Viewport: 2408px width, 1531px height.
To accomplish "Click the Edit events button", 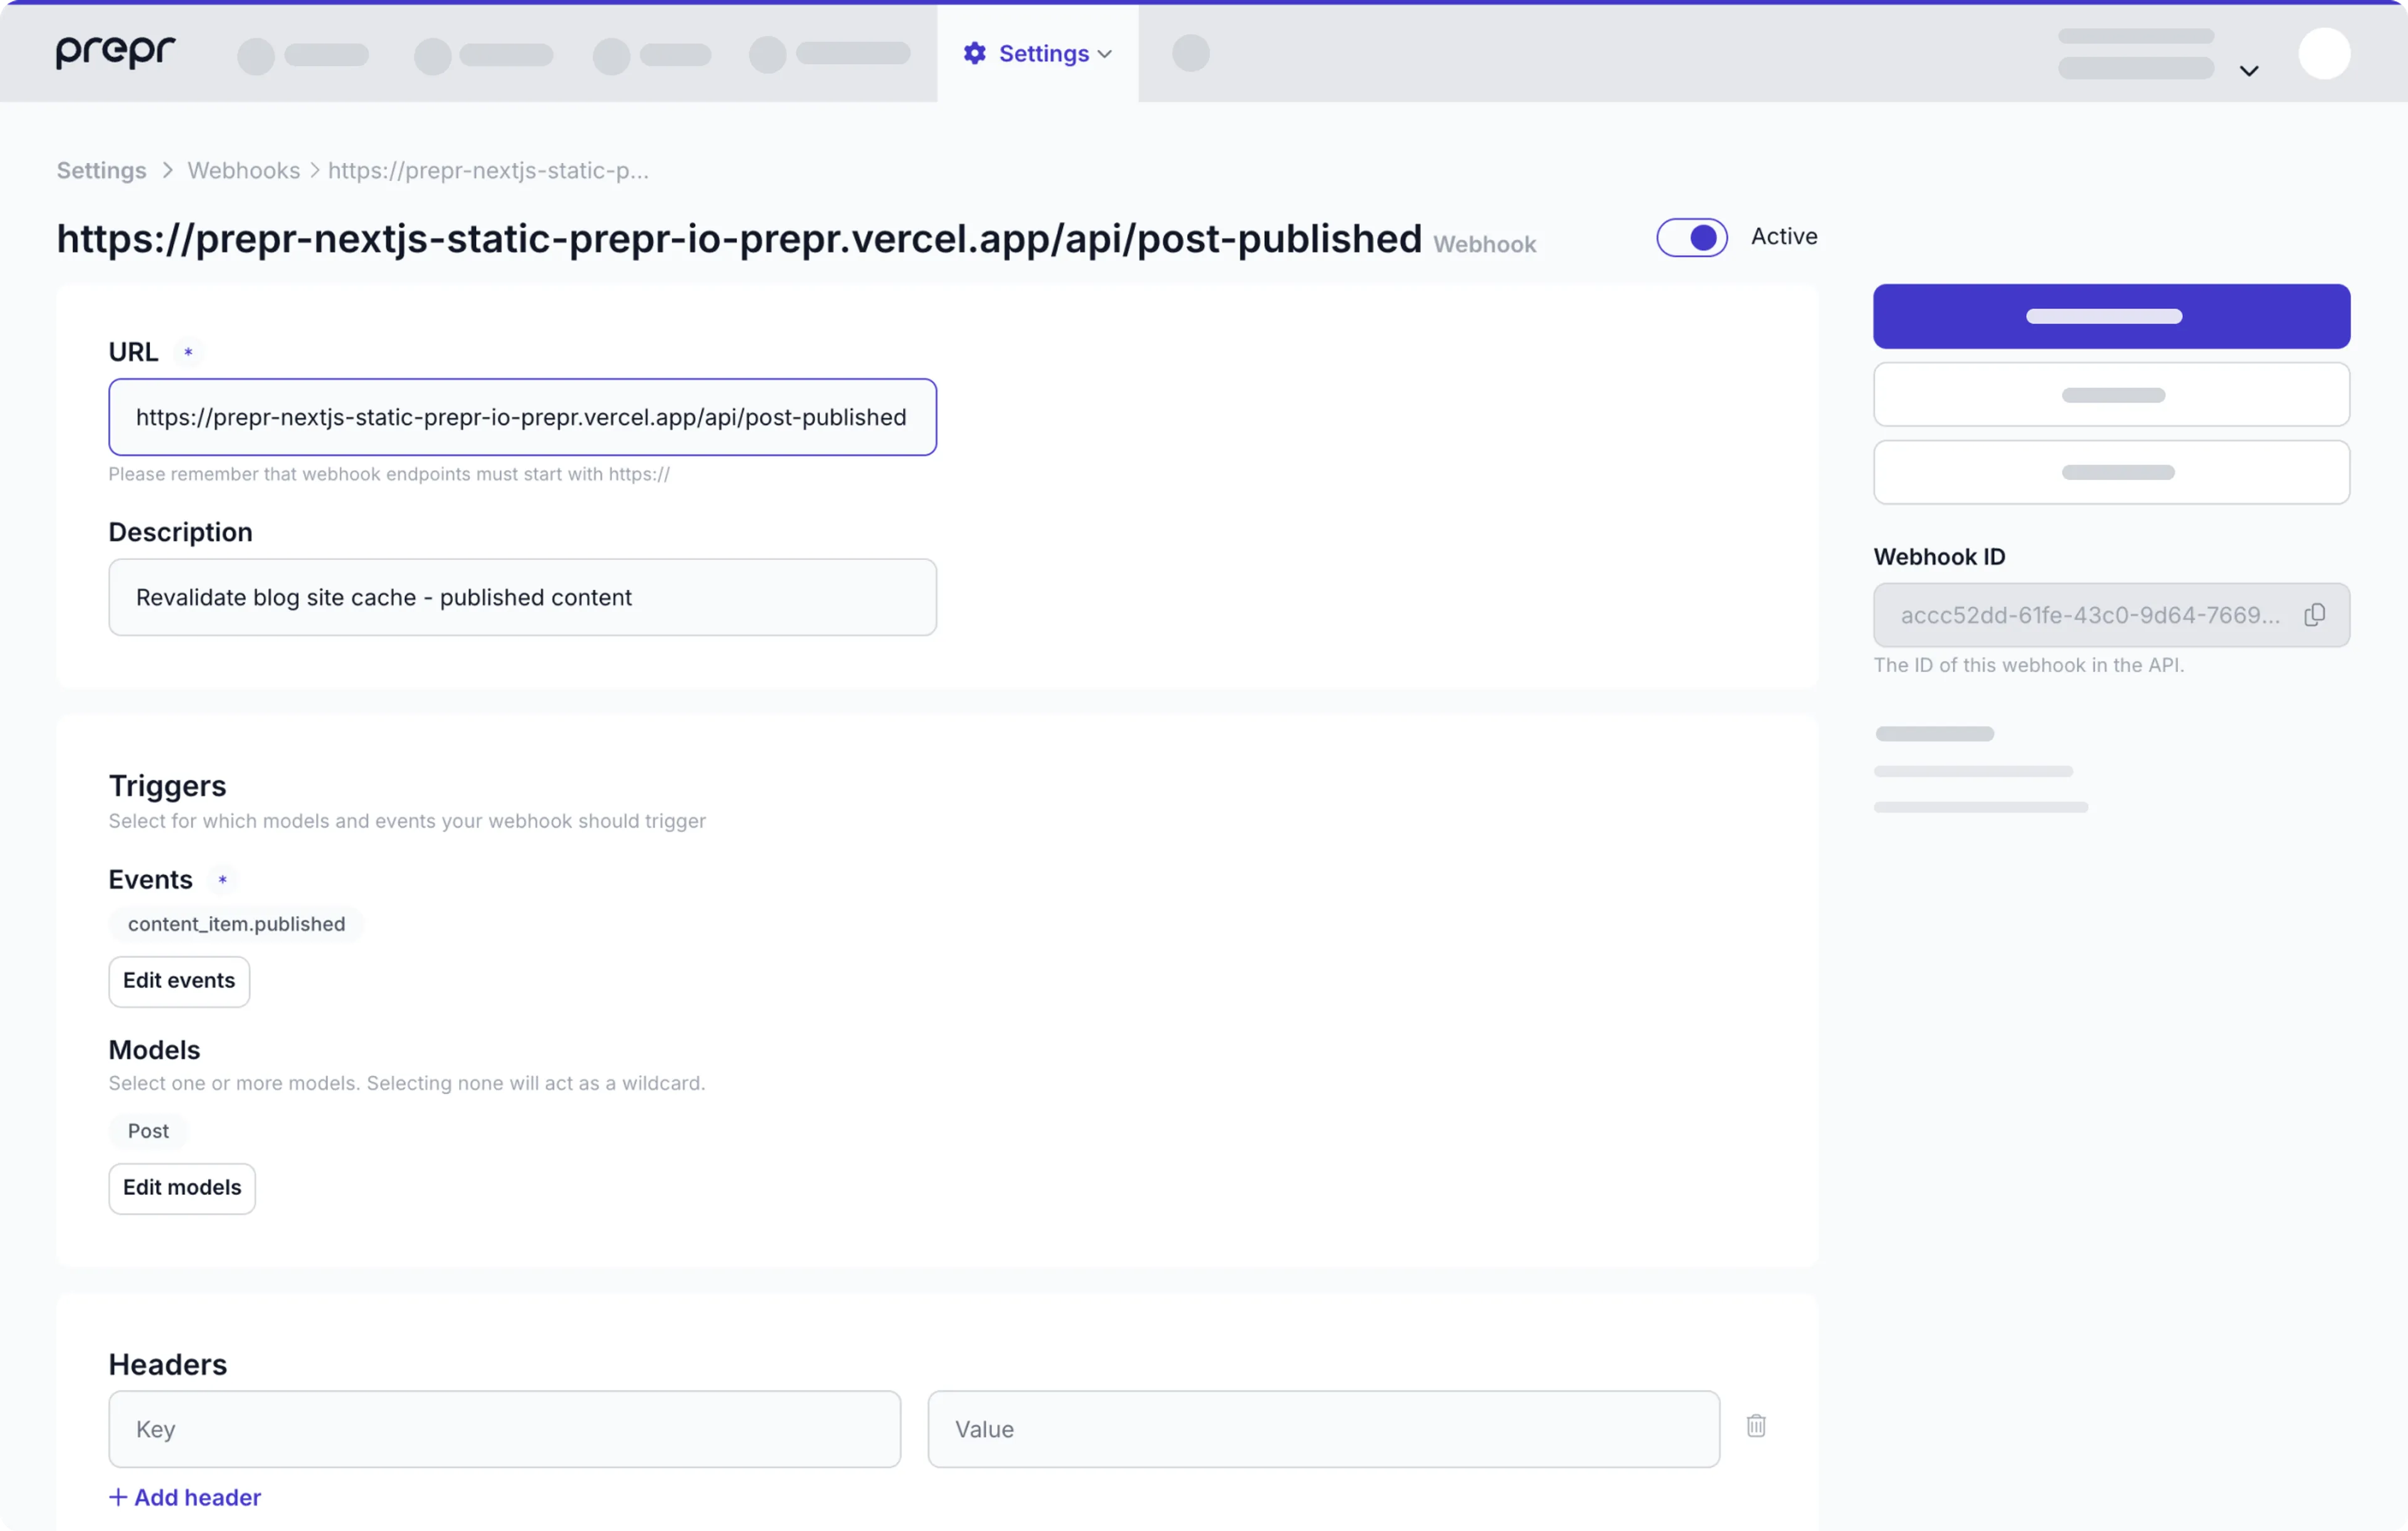I will 179,981.
